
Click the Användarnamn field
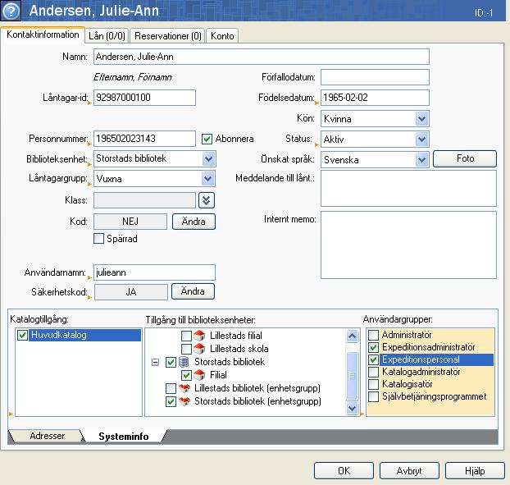point(154,272)
